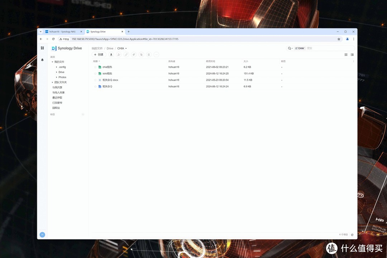Toggle star on 相关命令.docx
The image size is (387, 258).
click(x=95, y=80)
